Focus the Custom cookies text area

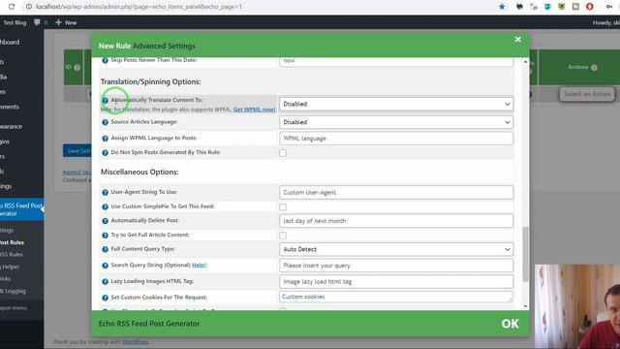click(x=396, y=298)
